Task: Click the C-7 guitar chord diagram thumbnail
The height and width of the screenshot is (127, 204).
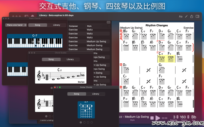Action: tap(86, 110)
